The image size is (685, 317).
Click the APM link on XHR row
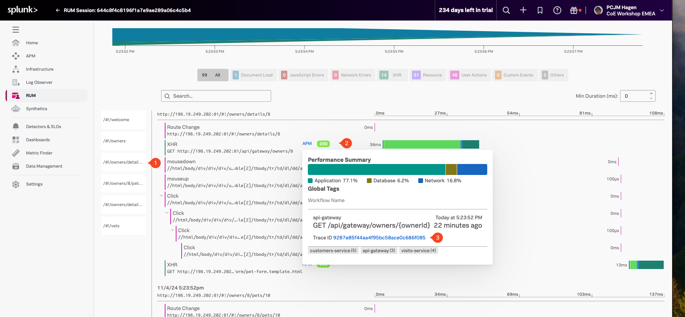click(307, 143)
